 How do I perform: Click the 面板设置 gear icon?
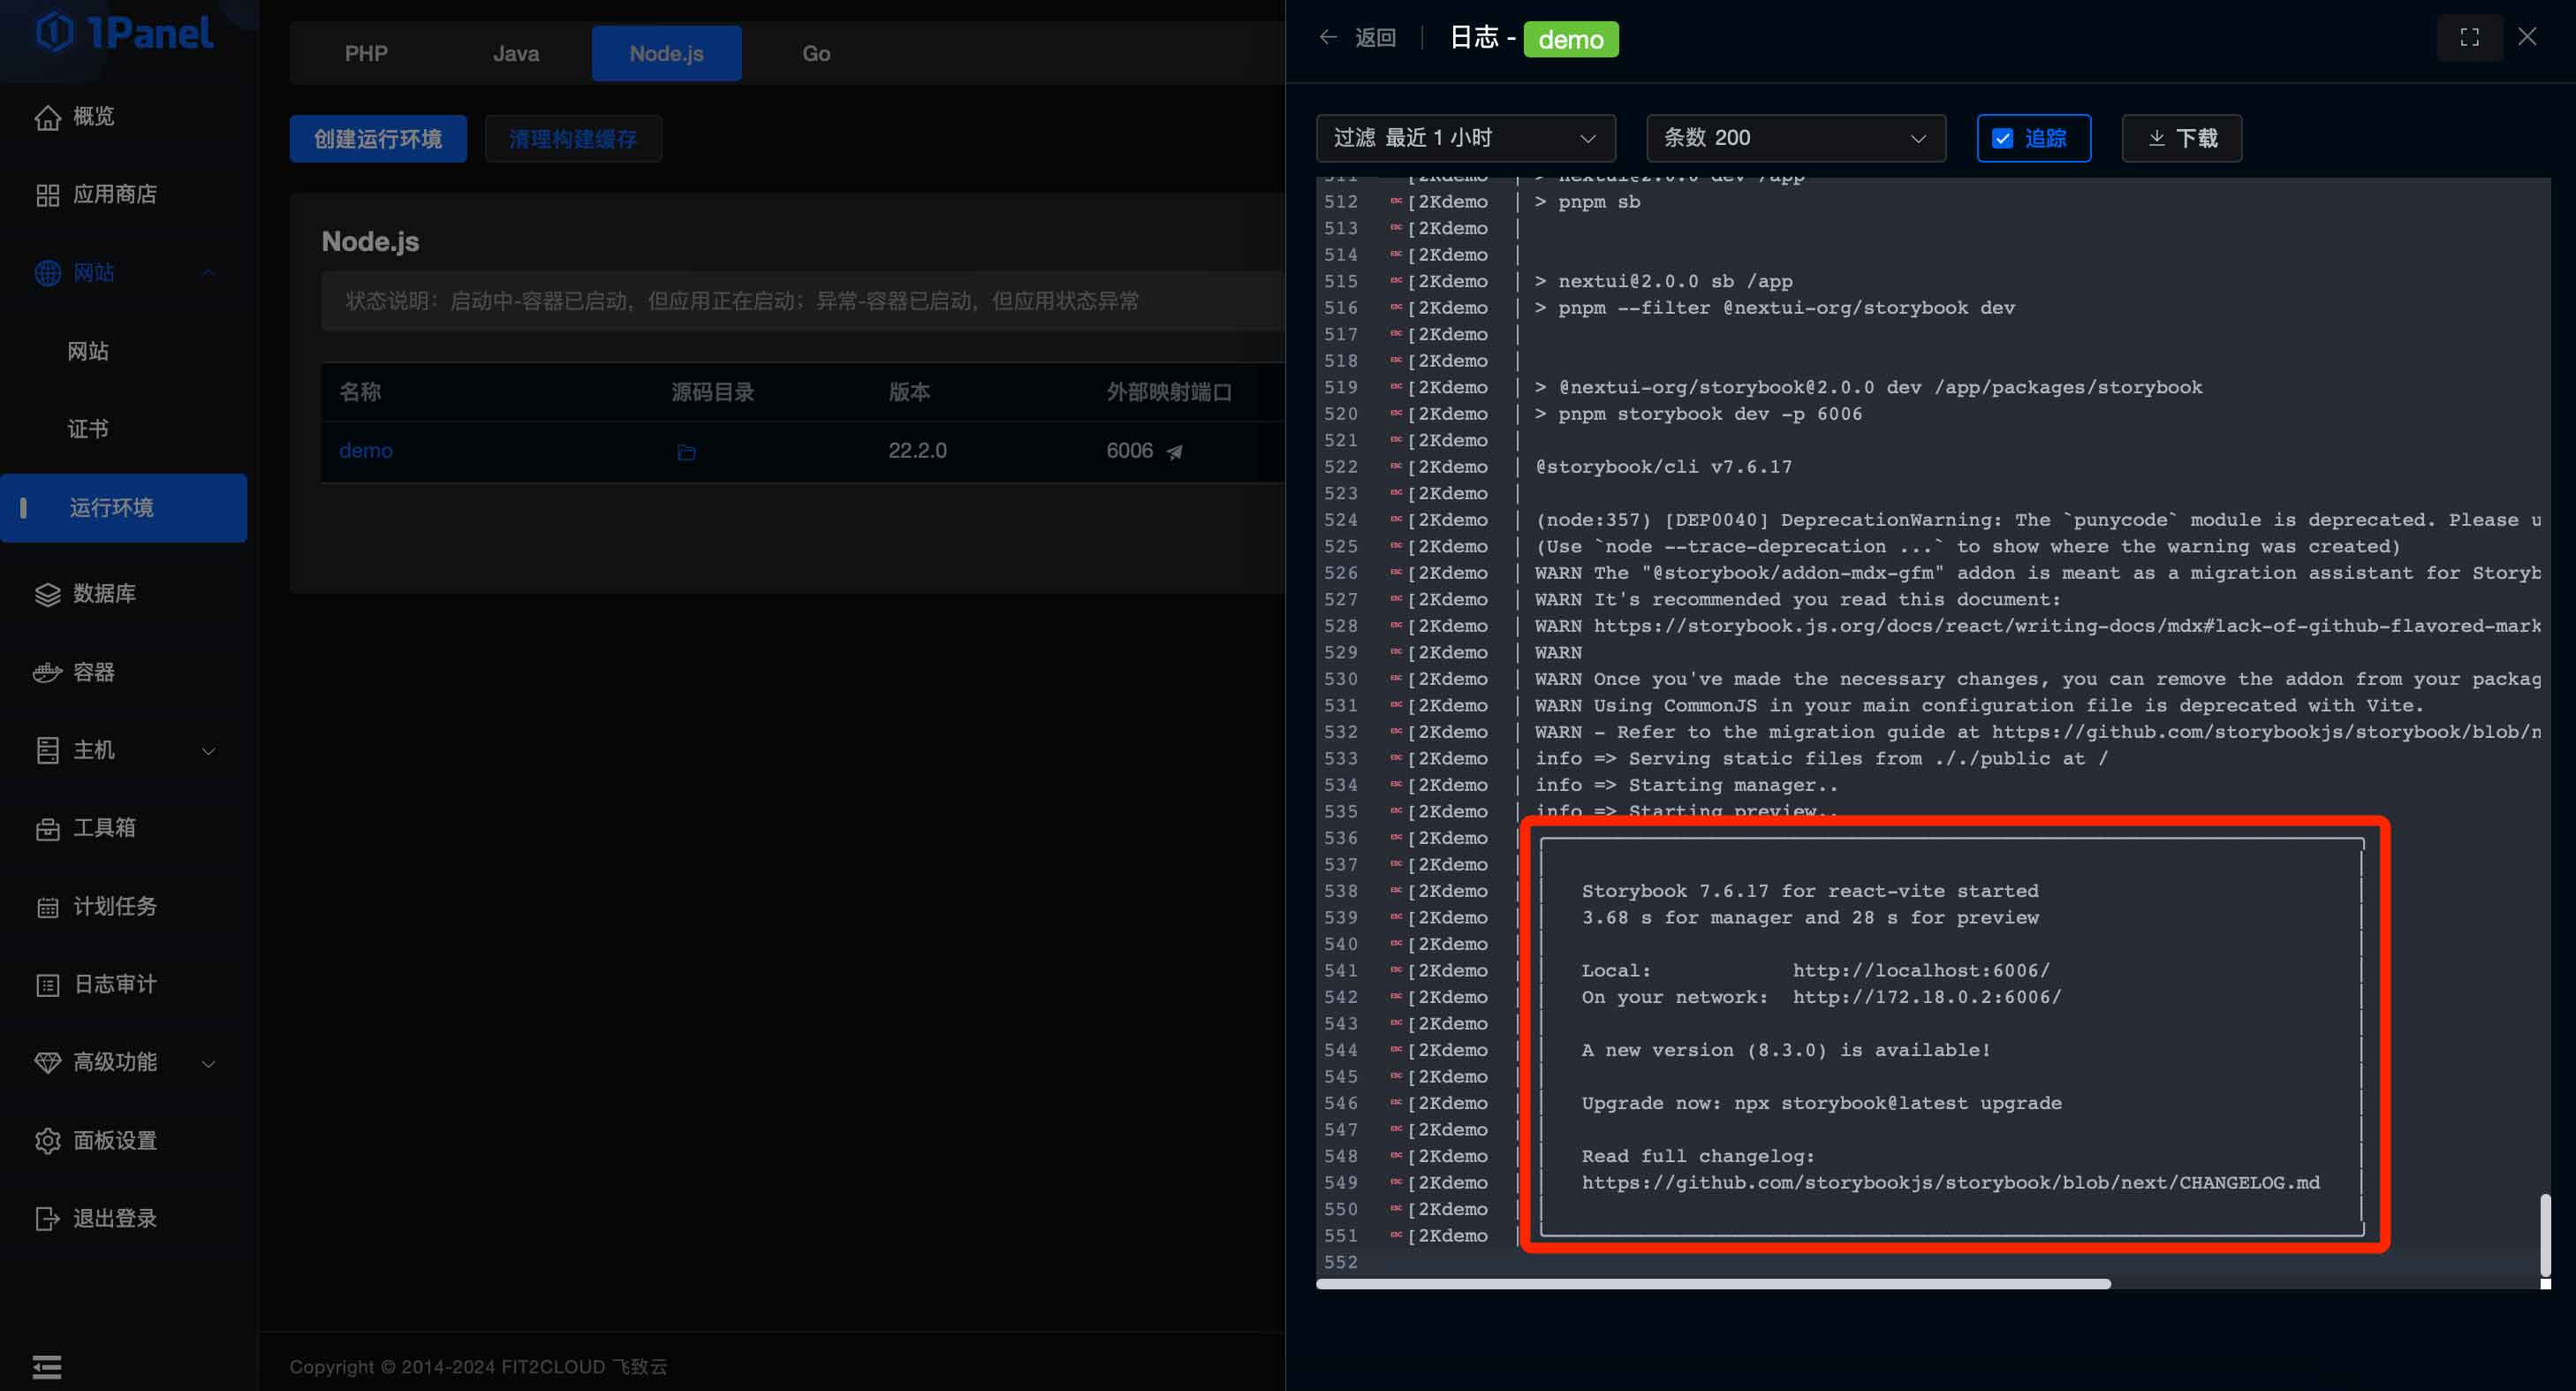point(47,1141)
